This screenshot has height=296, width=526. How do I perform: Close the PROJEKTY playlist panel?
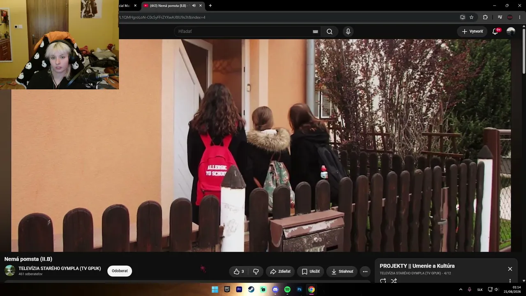(510, 269)
